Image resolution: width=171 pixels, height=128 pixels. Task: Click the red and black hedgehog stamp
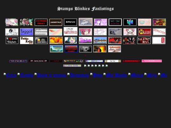(115, 40)
